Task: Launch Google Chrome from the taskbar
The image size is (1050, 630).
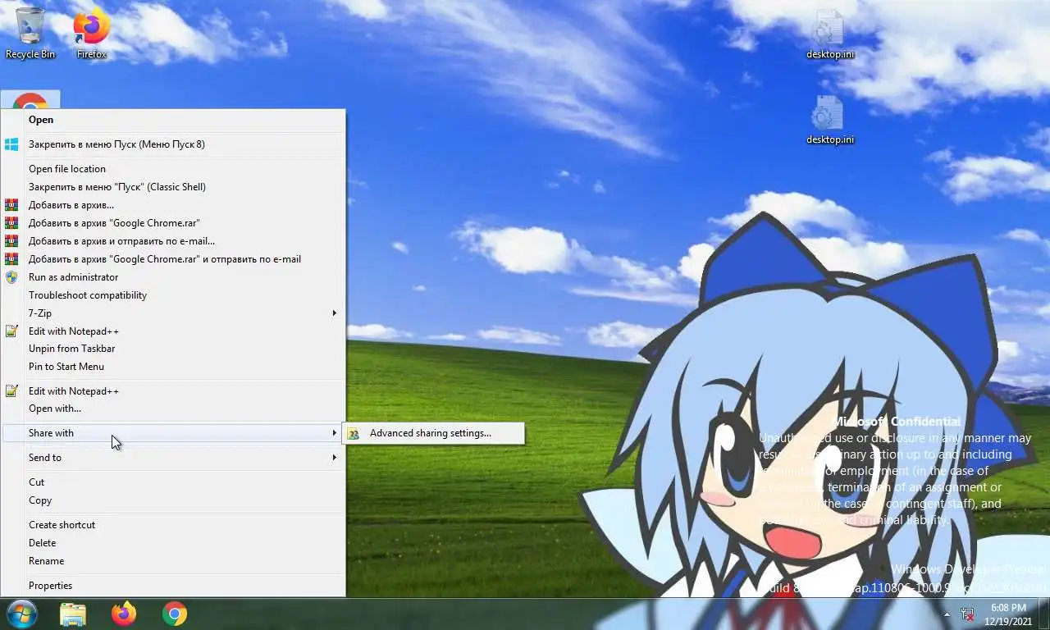Action: (x=175, y=614)
